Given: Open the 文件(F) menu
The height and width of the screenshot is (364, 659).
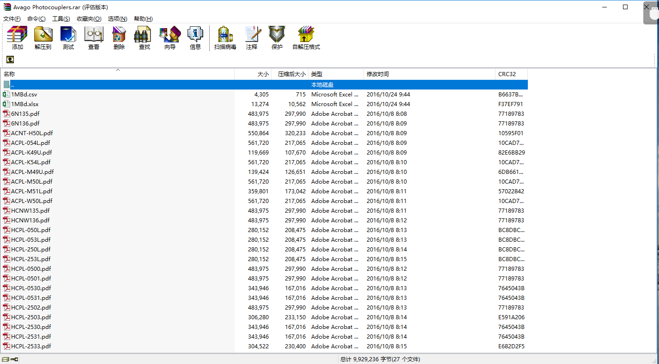Looking at the screenshot, I should click(x=12, y=18).
